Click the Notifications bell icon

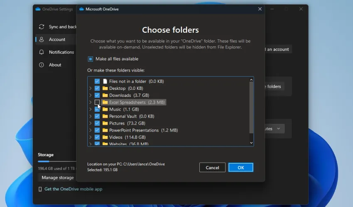pyautogui.click(x=42, y=52)
